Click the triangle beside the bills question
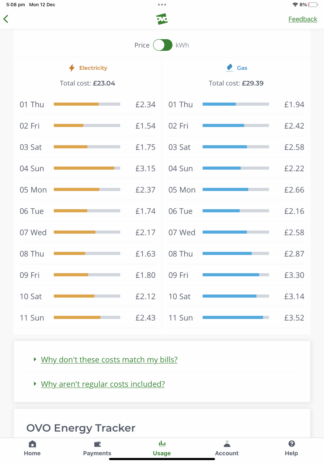 pos(35,359)
